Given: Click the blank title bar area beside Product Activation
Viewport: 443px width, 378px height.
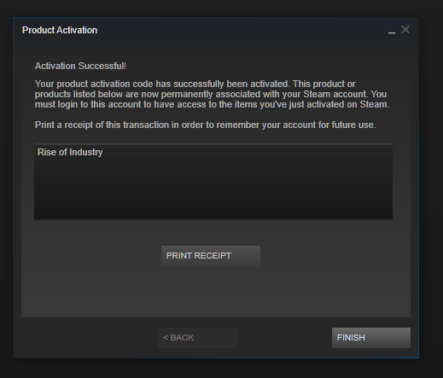Looking at the screenshot, I should coord(242,30).
